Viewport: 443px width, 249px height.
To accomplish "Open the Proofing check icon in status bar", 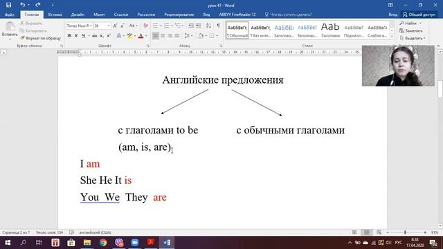I will click(71, 232).
